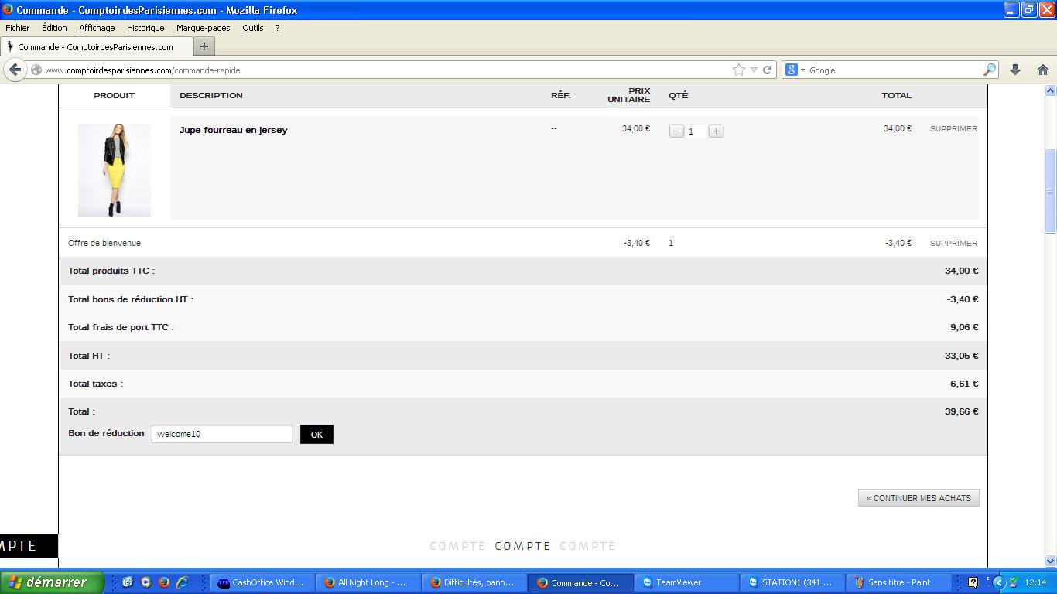Apply the voucher with the OK button
This screenshot has width=1057, height=594.
pyautogui.click(x=316, y=435)
